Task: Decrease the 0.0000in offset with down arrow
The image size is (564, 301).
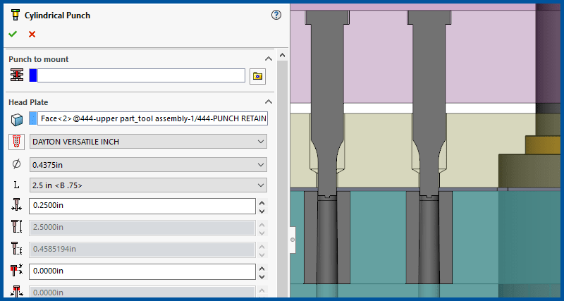Action: [262, 276]
